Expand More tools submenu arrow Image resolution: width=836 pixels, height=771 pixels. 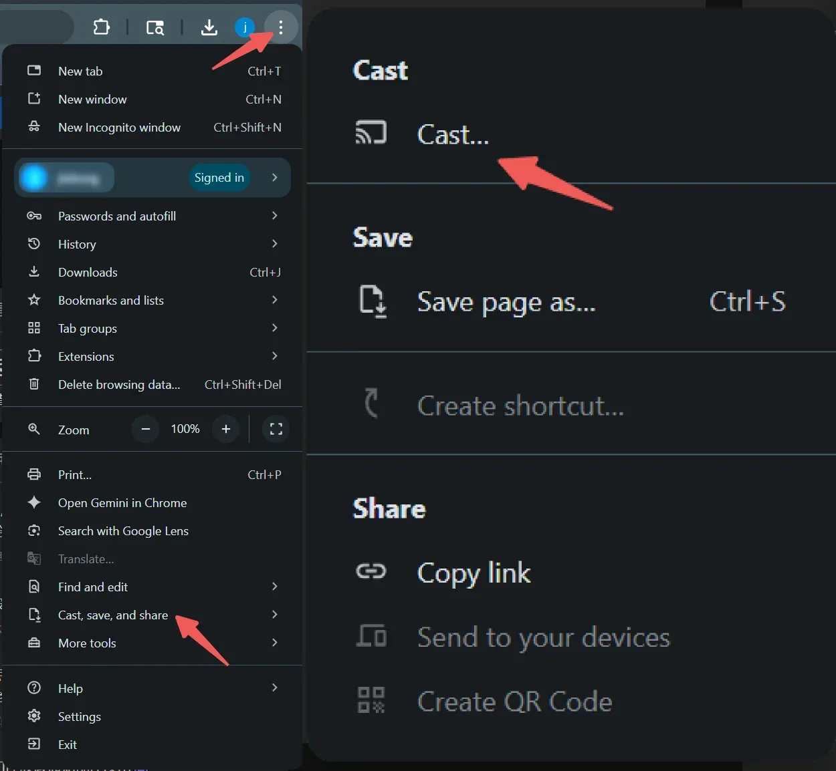click(275, 643)
